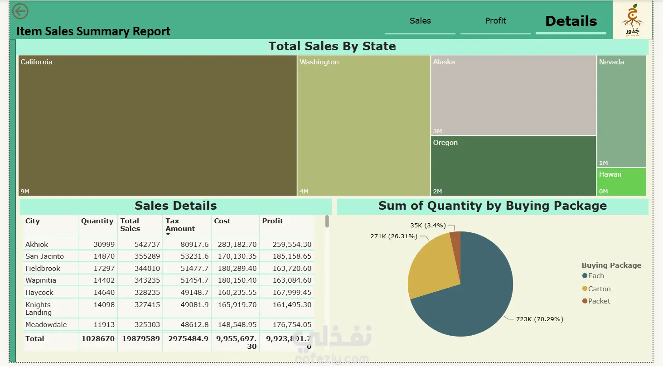Click profit value 167,999.45
The height and width of the screenshot is (366, 663).
click(292, 293)
